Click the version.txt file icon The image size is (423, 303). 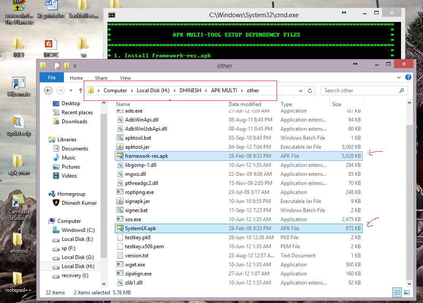pyautogui.click(x=120, y=255)
